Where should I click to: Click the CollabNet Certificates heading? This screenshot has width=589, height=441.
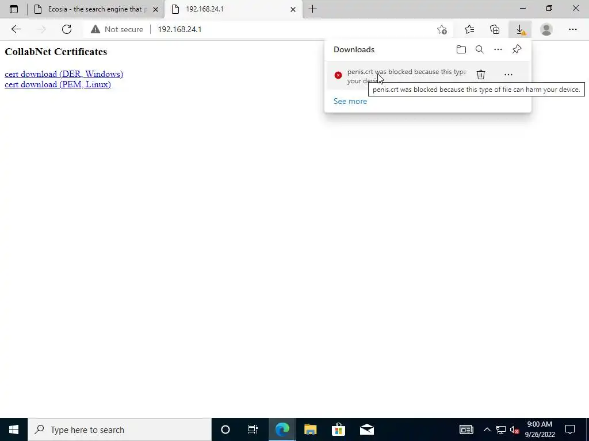tap(56, 52)
